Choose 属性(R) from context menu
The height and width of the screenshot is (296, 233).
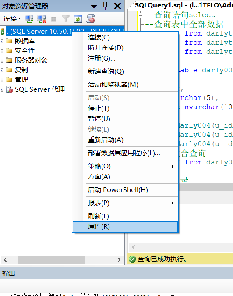[x=125, y=227]
